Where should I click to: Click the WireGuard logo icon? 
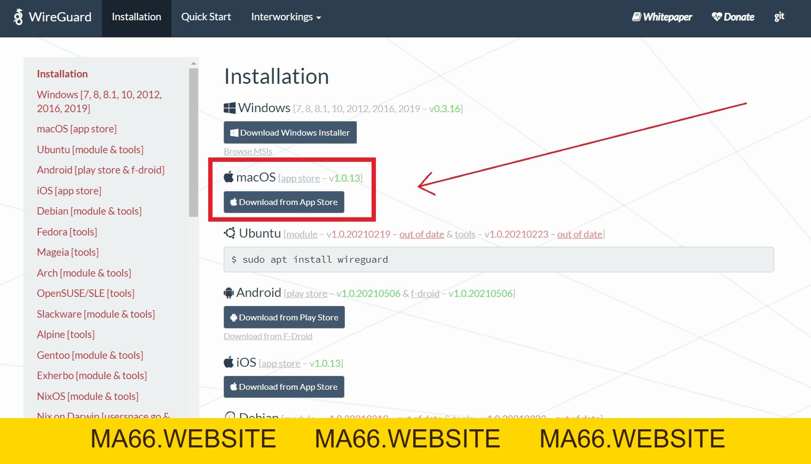[18, 17]
